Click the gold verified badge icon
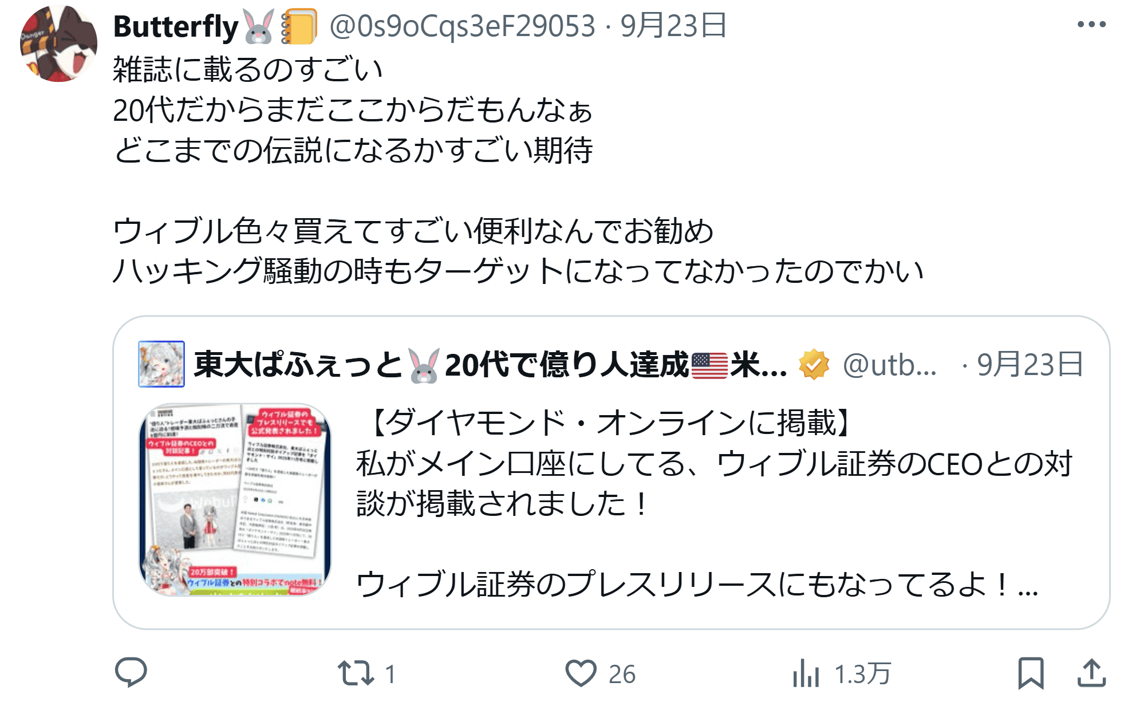This screenshot has height=706, width=1136. click(814, 365)
